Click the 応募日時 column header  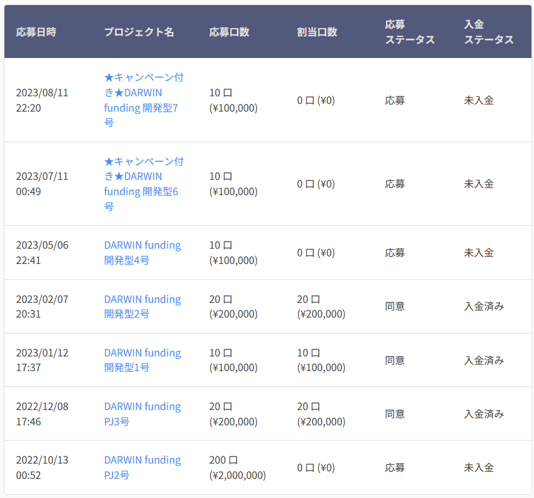point(36,32)
